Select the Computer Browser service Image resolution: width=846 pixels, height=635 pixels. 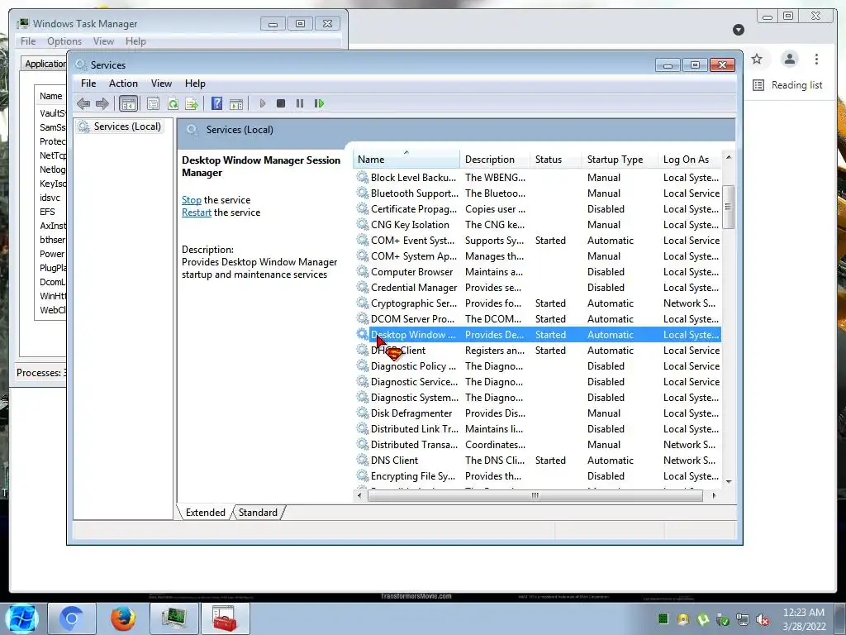(538, 271)
